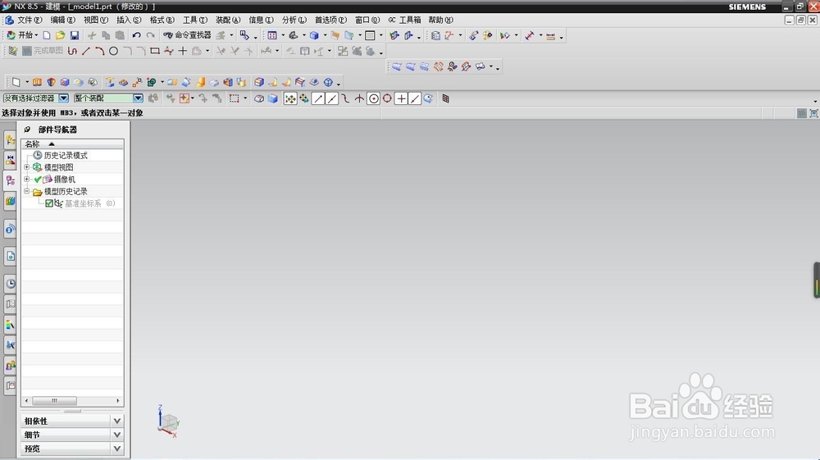This screenshot has width=820, height=460.
Task: Click the view triad in the viewport
Action: click(x=168, y=421)
